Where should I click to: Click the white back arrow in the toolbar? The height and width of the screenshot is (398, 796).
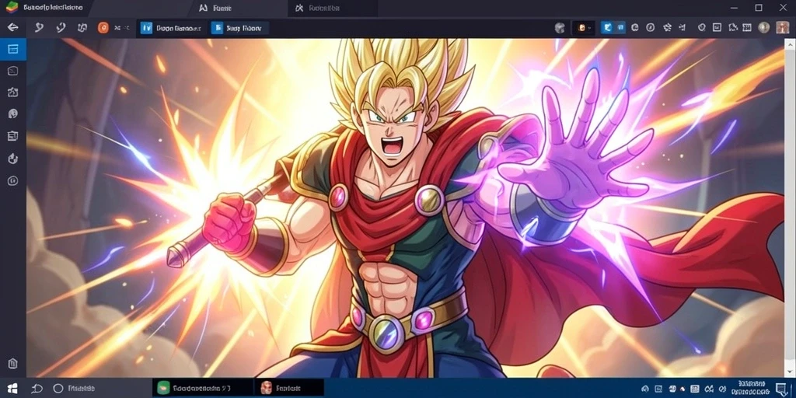point(12,27)
